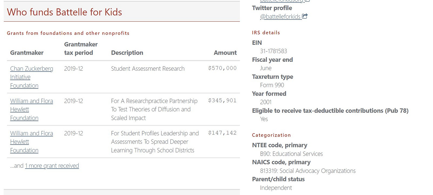This screenshot has width=433, height=195.
Task: Click the EIN number 31-1781583
Action: pyautogui.click(x=273, y=51)
